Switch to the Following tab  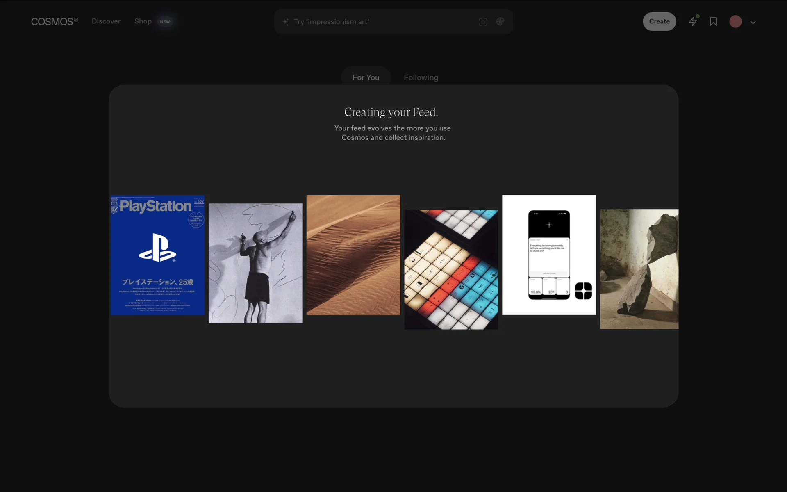click(x=421, y=77)
